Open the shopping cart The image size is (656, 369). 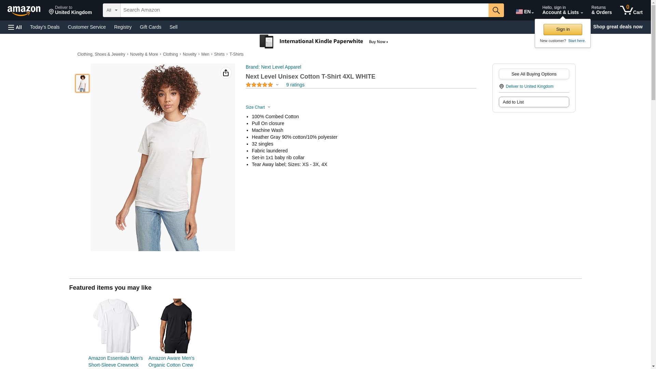(631, 10)
